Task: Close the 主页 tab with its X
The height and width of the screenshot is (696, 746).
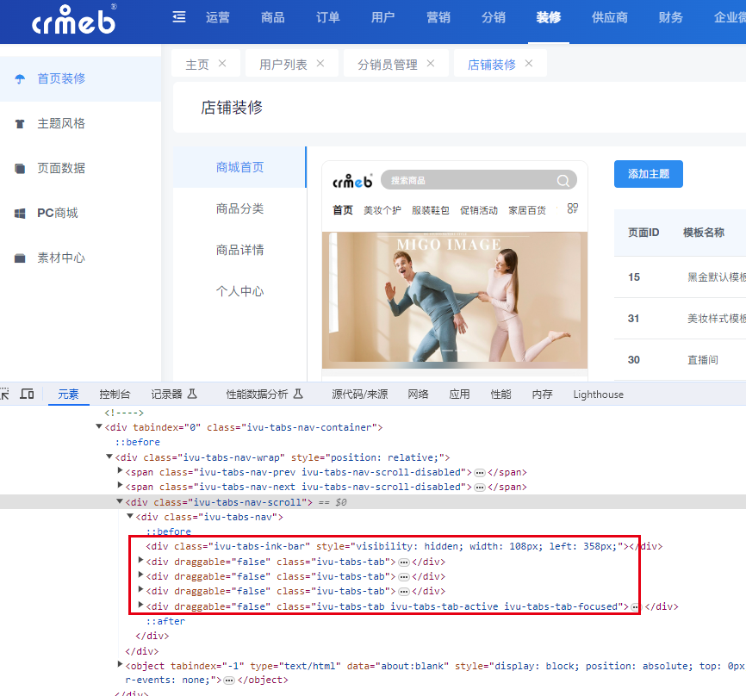Action: pos(222,63)
